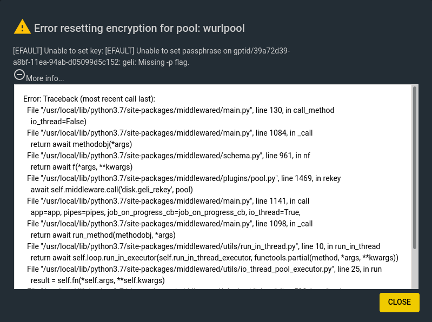Click the "line 130, in call_method" traceback line
The image size is (432, 322).
(x=181, y=110)
